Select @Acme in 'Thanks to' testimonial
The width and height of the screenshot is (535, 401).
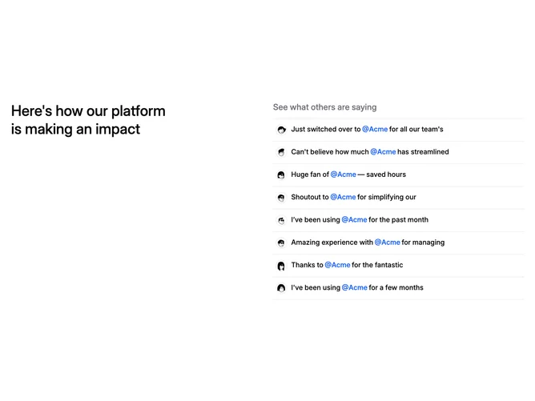[x=337, y=265]
